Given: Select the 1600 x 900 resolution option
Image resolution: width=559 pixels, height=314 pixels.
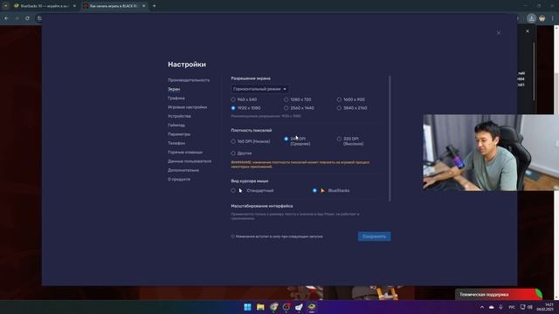Looking at the screenshot, I should 339,99.
